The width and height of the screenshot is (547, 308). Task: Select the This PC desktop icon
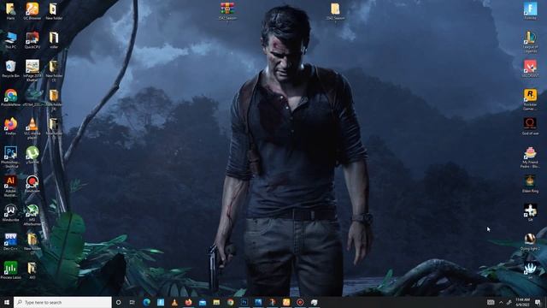[x=10, y=40]
